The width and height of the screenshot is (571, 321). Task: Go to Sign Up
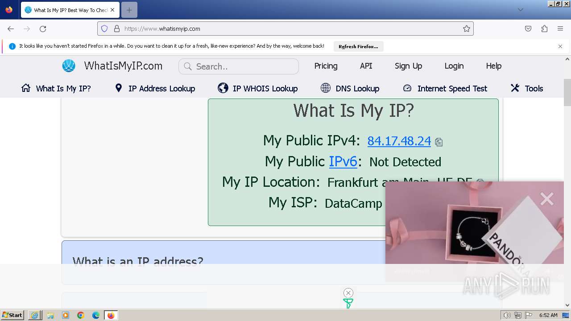[408, 66]
